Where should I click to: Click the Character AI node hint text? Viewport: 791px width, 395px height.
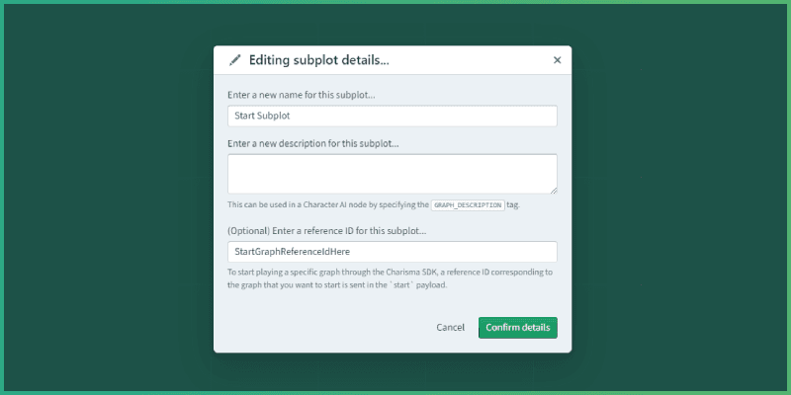click(326, 205)
